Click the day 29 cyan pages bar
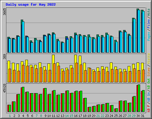 (x=134, y=36)
